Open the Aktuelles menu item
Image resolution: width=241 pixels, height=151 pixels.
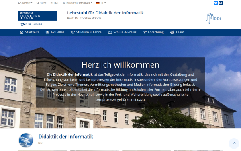(55, 32)
